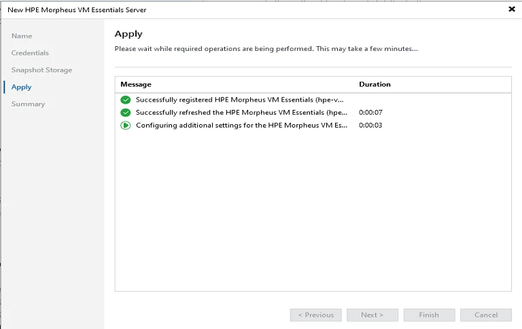Click the 0:00:07 duration value

click(x=370, y=113)
